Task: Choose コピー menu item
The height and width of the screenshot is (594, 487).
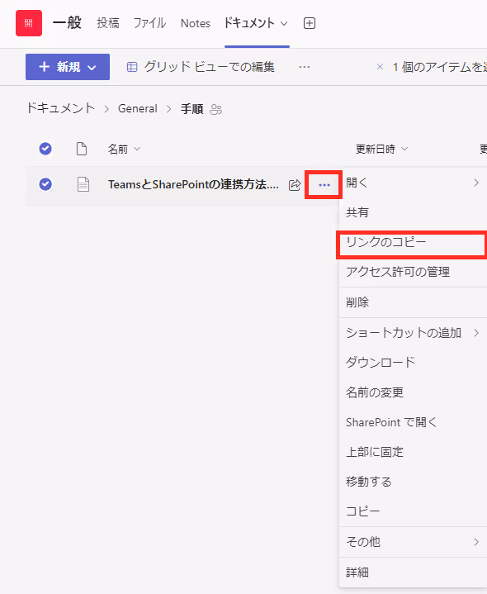Action: 413,511
